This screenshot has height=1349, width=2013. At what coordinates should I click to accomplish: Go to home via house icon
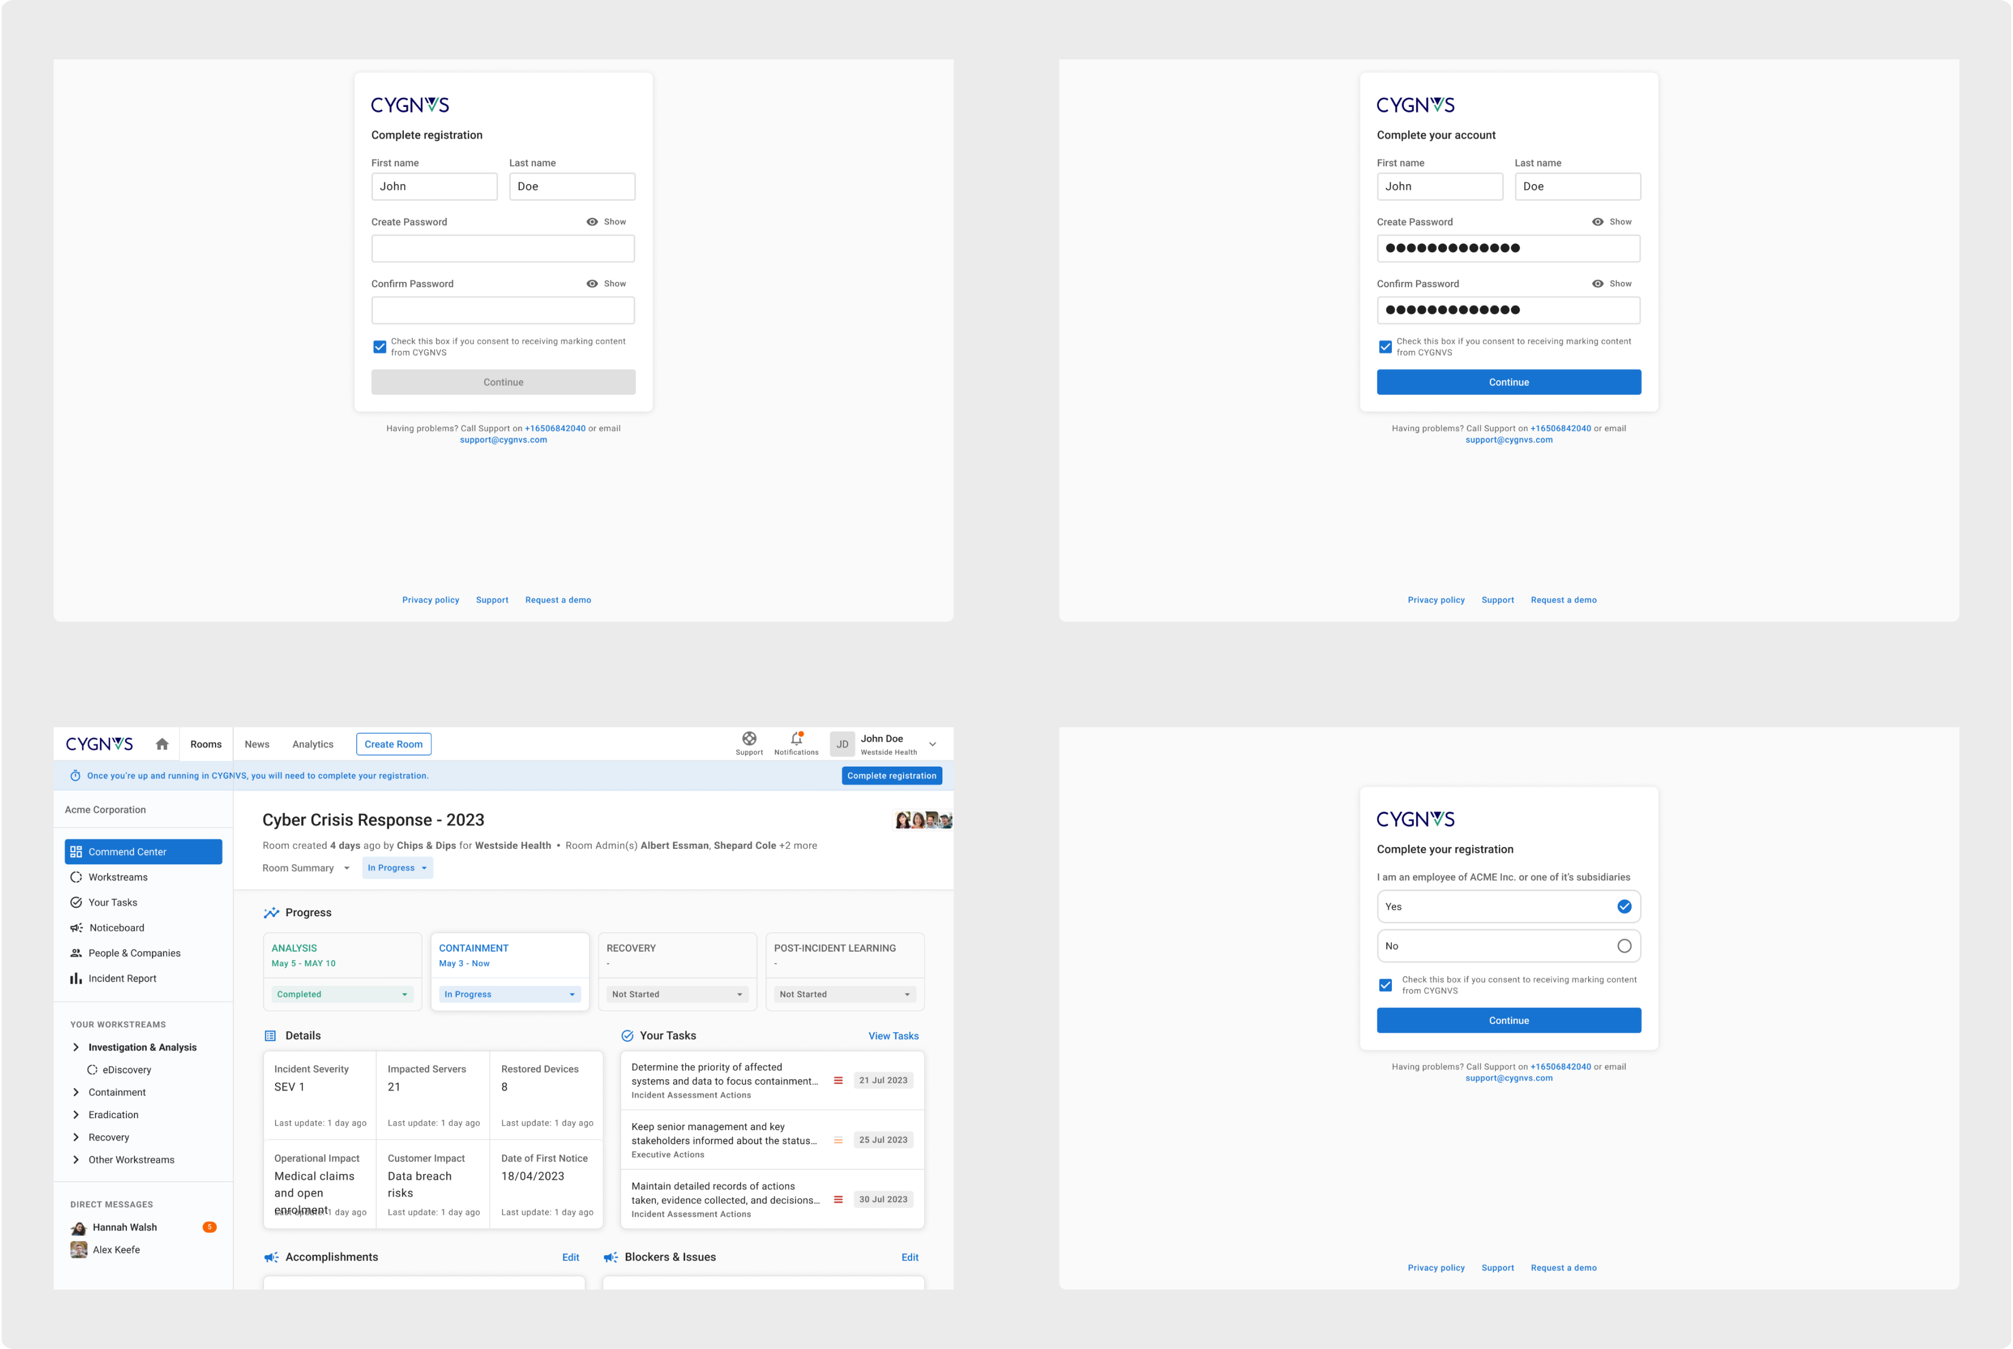162,744
